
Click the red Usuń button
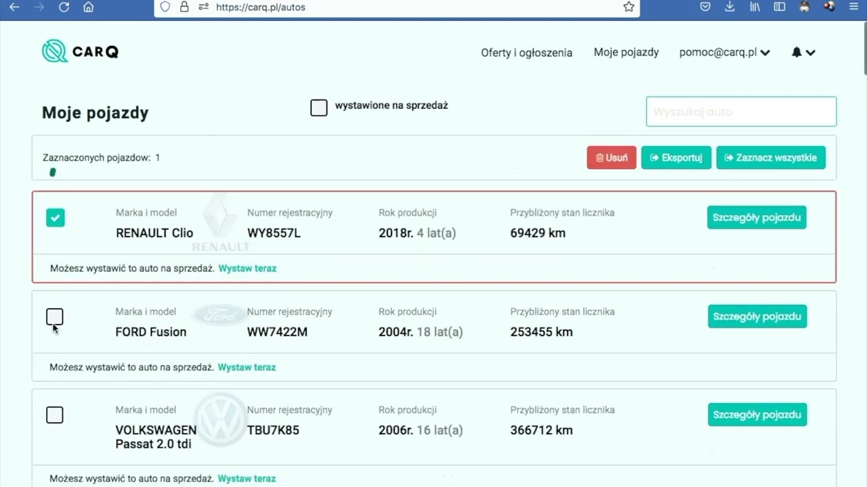pos(612,158)
